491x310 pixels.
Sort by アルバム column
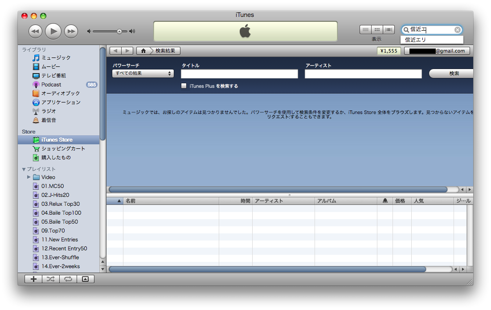(x=346, y=201)
